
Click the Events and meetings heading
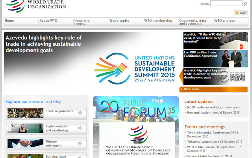point(204,127)
